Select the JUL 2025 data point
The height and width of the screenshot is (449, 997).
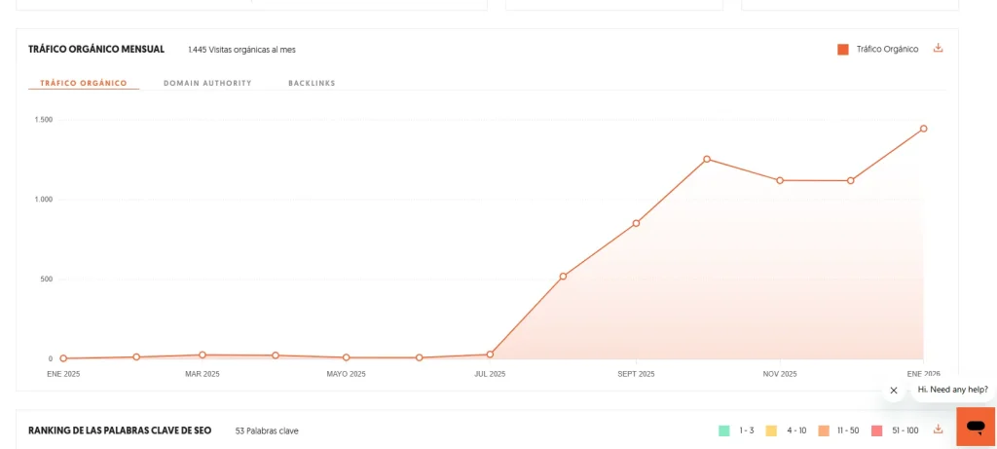click(x=490, y=355)
